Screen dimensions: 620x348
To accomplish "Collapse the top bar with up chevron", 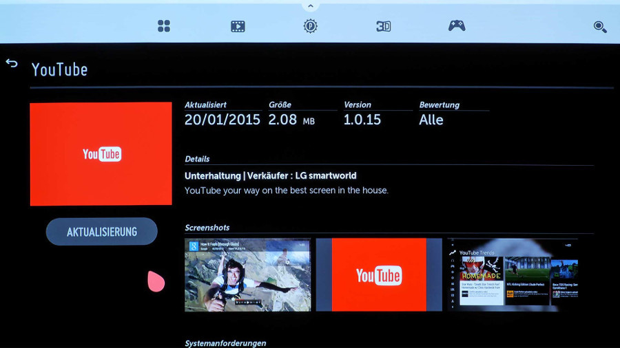I will pyautogui.click(x=311, y=6).
